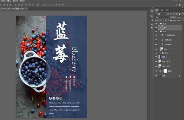
Task: Toggle visibility of 矩形 1 拷贝 layer
Action: click(156, 66)
